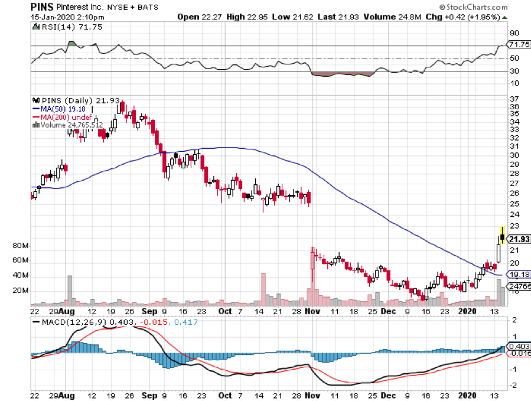Click the yellow-highlighted latest candlestick
This screenshot has width=531, height=401.
pos(503,236)
